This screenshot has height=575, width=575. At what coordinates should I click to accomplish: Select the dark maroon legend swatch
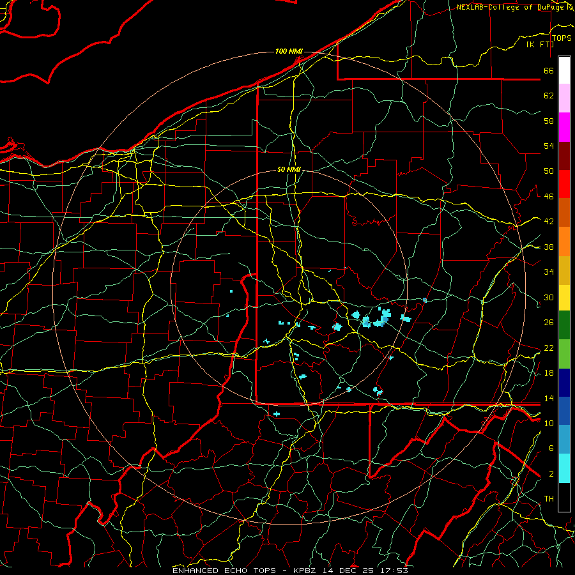(x=564, y=156)
